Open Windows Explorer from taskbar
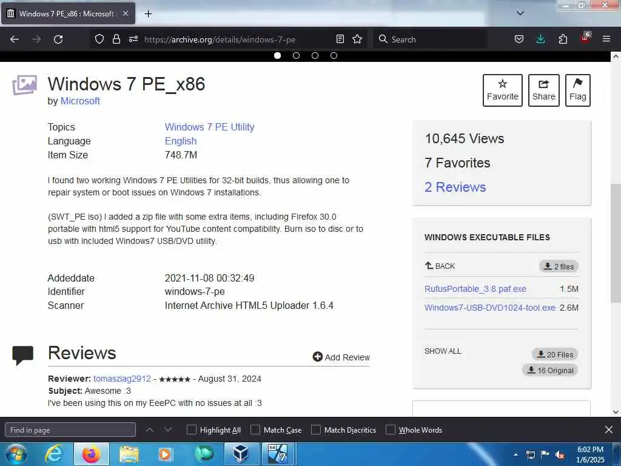 coord(129,454)
